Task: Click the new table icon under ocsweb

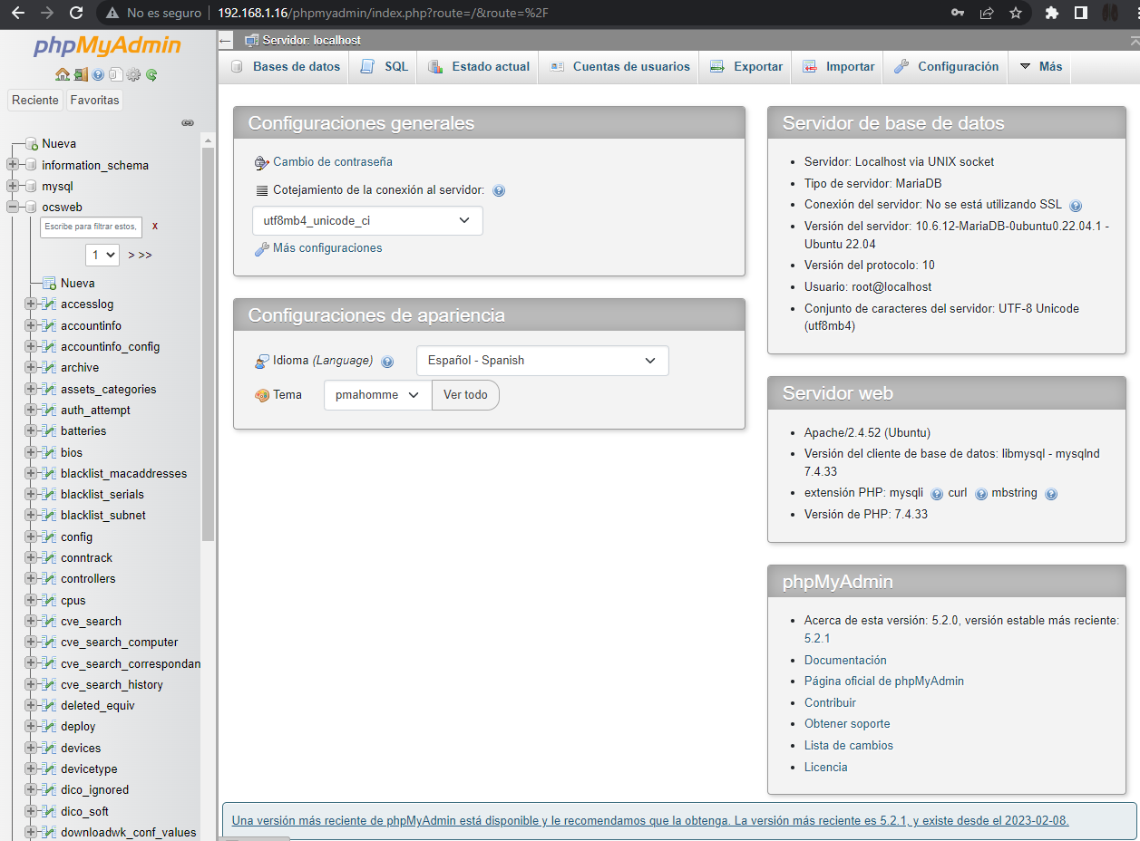Action: [x=50, y=284]
